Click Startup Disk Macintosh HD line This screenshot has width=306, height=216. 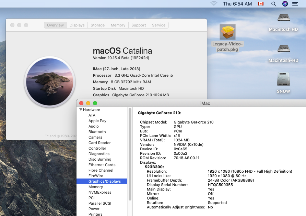118,88
